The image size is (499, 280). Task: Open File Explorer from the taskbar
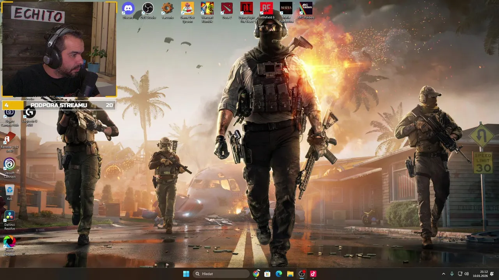coord(290,274)
